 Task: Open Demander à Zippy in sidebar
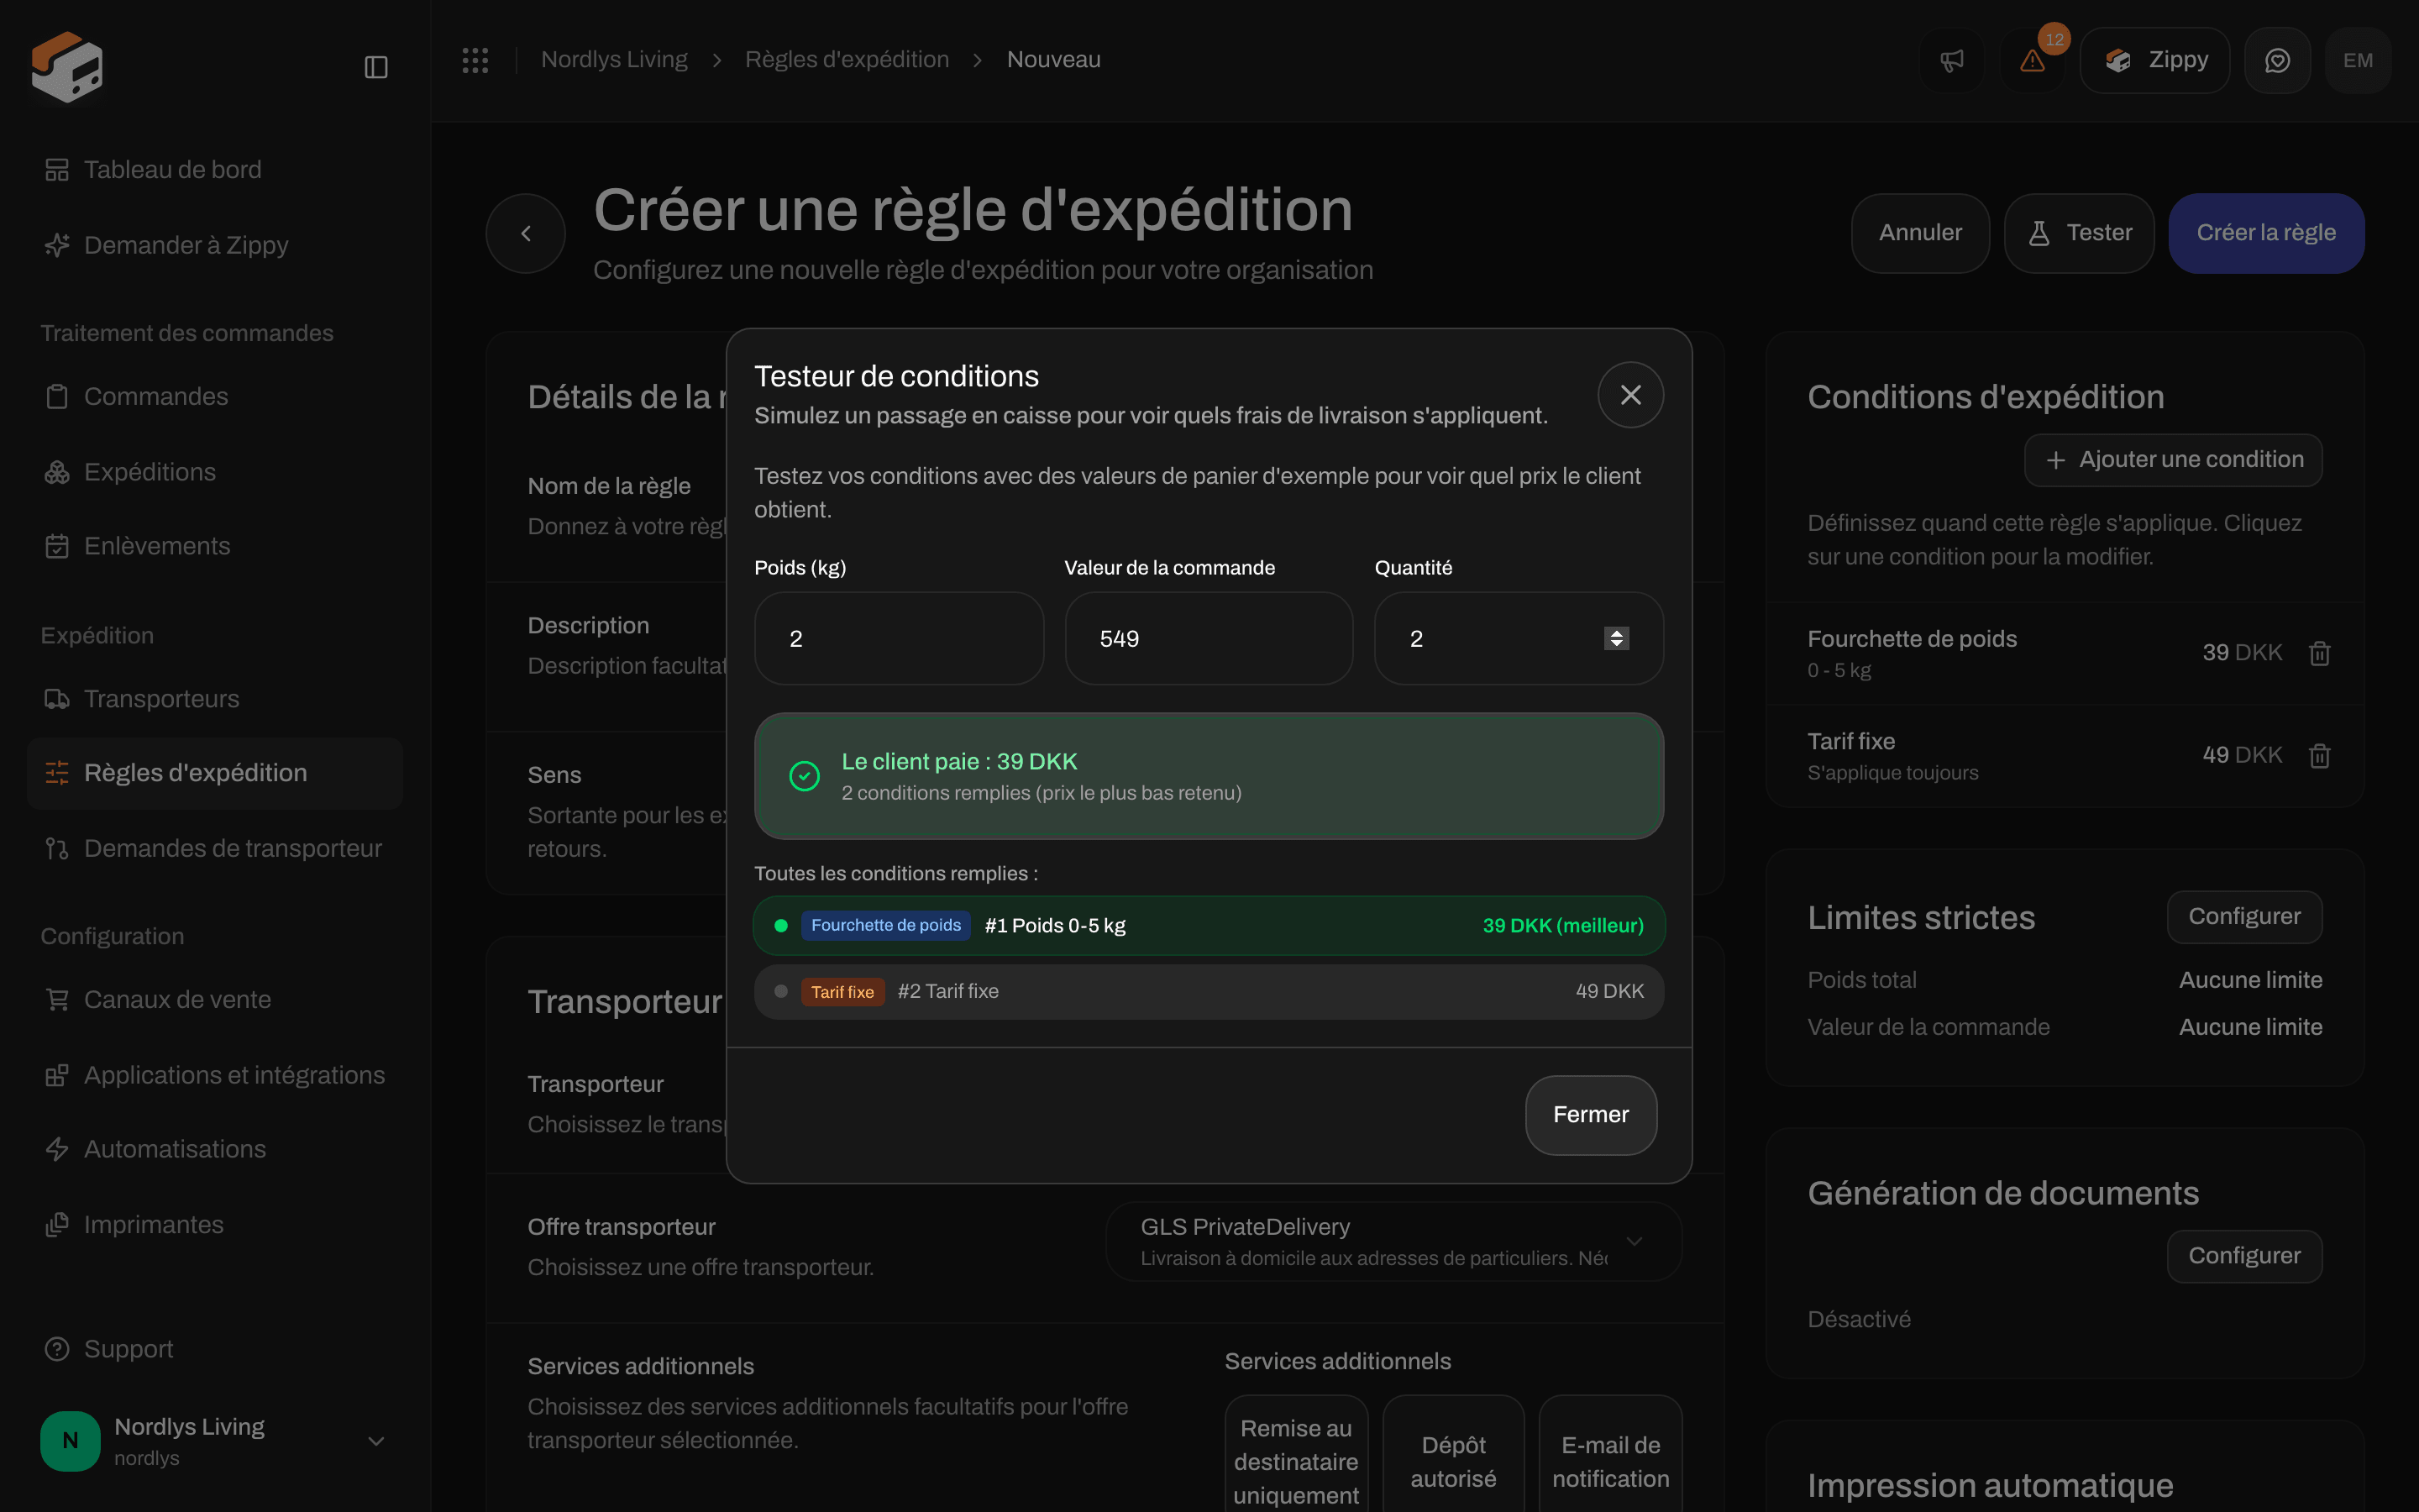tap(215, 245)
